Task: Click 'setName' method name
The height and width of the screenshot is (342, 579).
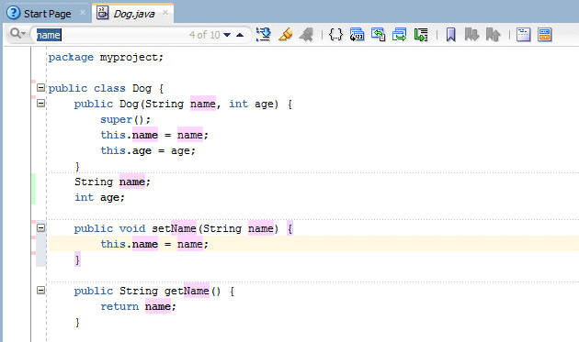Action: pos(174,229)
